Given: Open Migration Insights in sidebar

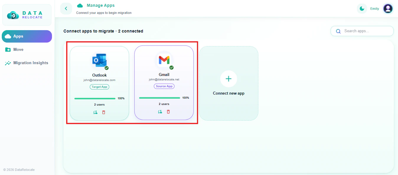Looking at the screenshot, I should coord(27,63).
